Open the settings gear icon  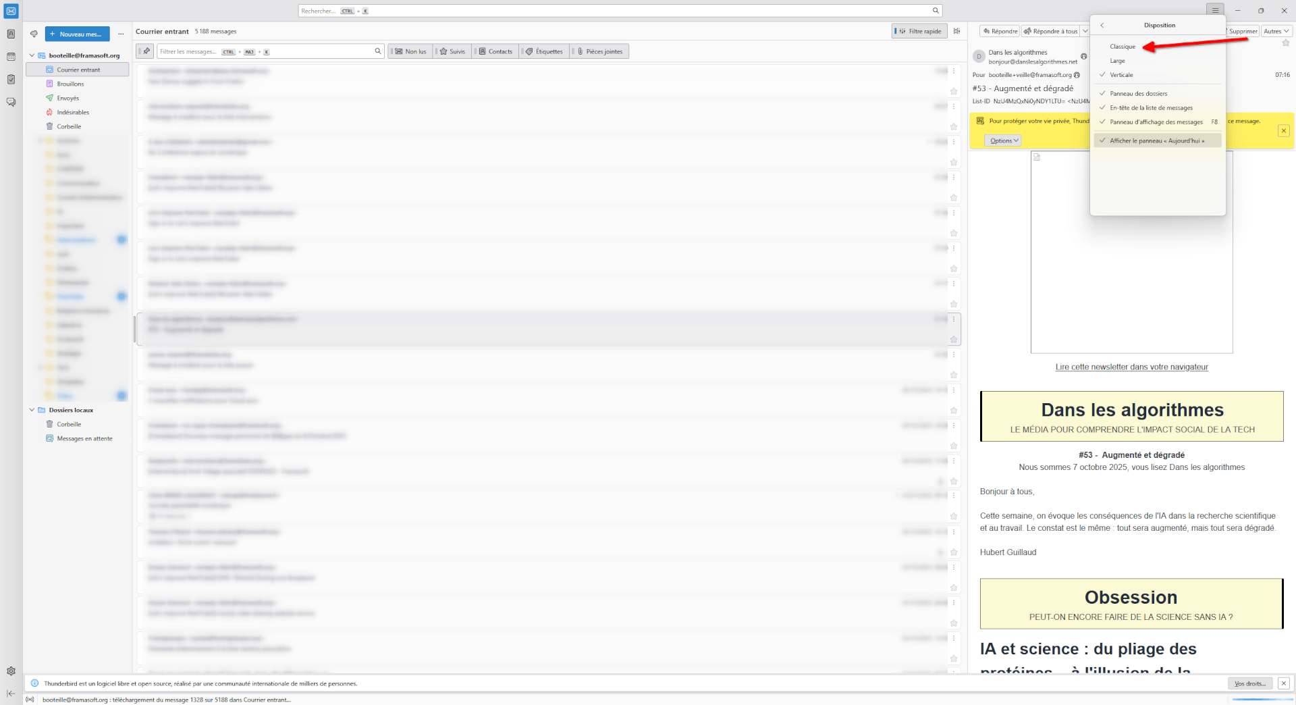(x=11, y=671)
